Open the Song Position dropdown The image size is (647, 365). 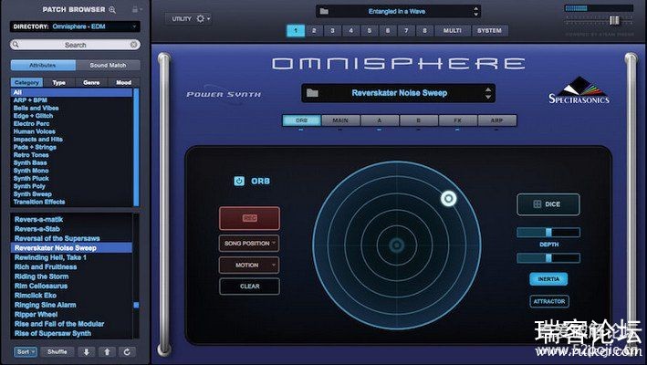(249, 244)
